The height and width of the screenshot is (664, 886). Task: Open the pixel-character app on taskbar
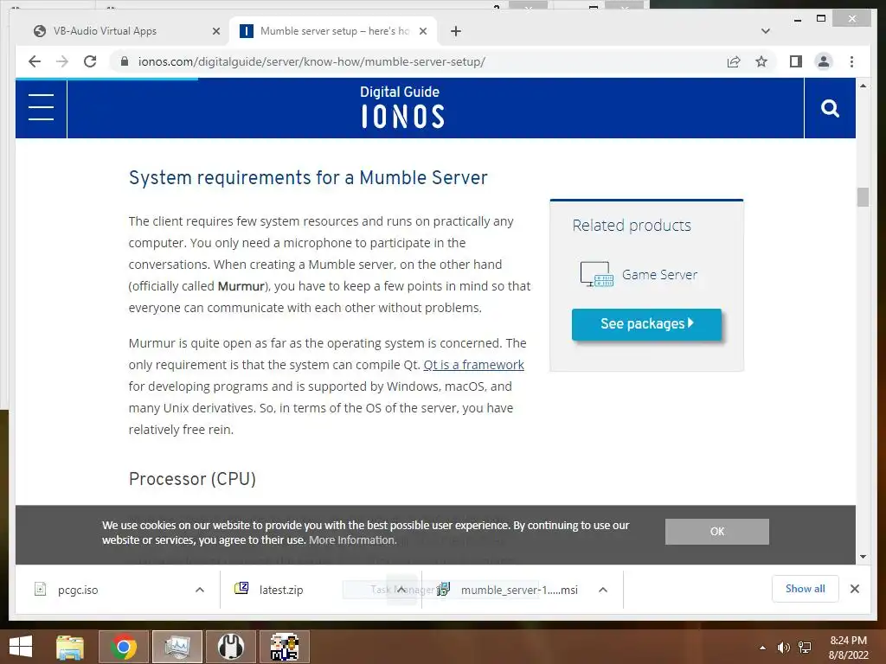coord(284,647)
